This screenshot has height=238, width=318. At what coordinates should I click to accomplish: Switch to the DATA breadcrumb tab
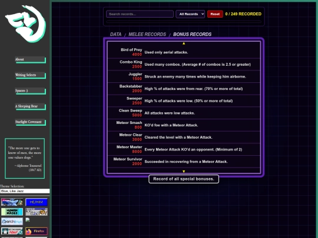(115, 34)
